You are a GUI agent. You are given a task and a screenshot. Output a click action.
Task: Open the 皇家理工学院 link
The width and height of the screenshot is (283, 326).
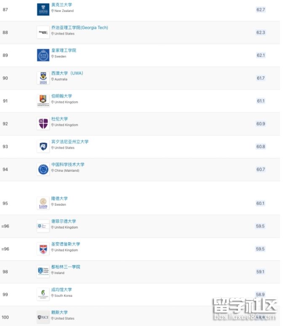pos(64,51)
